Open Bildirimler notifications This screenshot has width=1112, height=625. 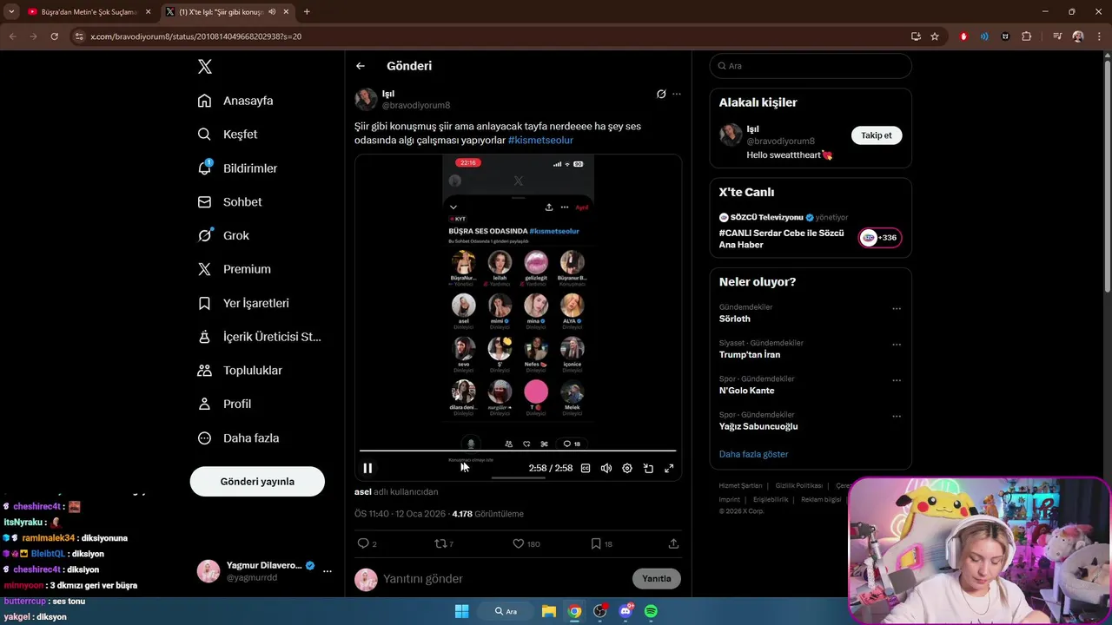pos(237,168)
